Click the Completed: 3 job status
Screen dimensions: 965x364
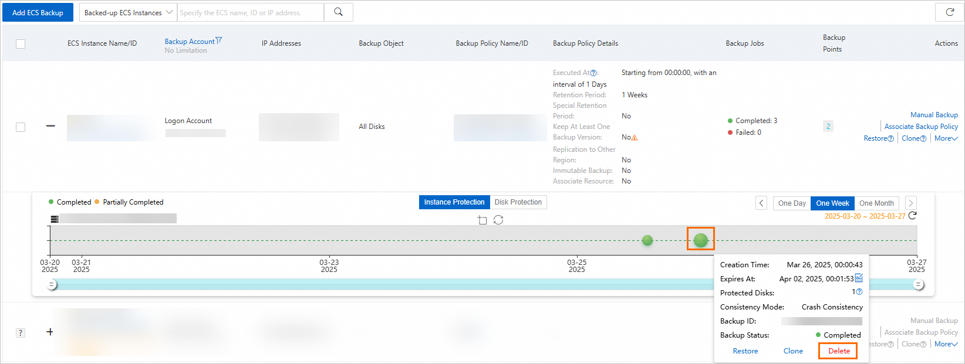753,121
